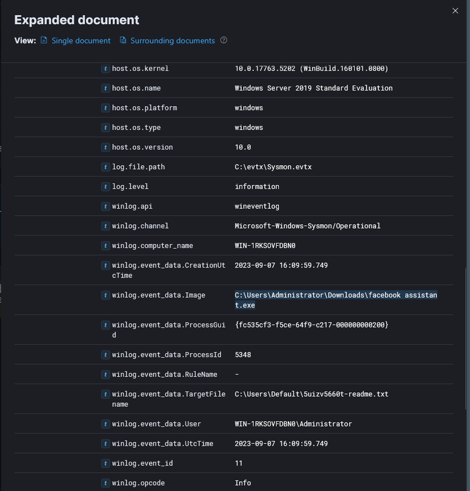Click the "t" icon beside winlog.channel
The width and height of the screenshot is (470, 491).
pos(105,226)
